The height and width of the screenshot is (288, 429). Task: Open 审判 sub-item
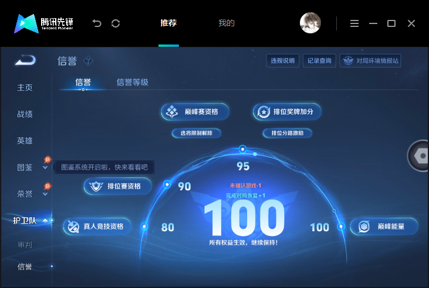tap(25, 245)
